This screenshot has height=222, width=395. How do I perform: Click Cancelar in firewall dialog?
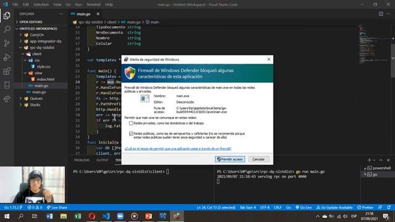coord(259,159)
